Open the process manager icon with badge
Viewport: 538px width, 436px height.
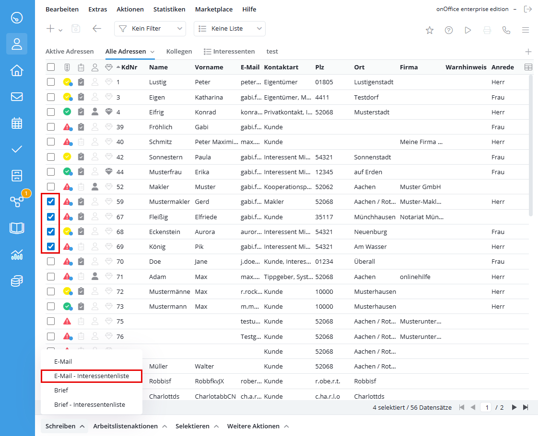tap(17, 202)
